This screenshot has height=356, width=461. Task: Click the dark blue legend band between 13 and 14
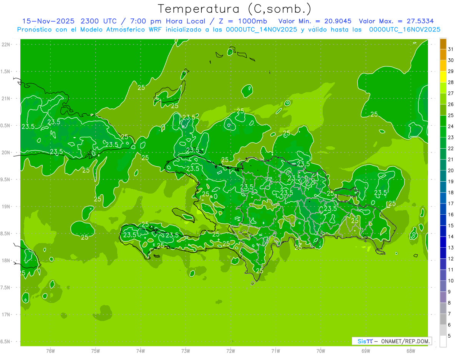tap(443, 242)
